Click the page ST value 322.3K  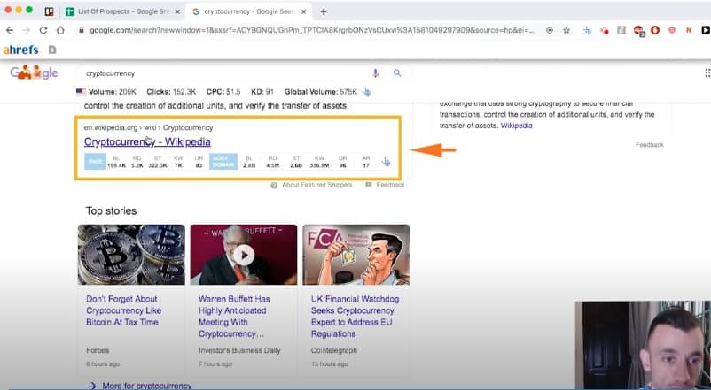coord(158,165)
